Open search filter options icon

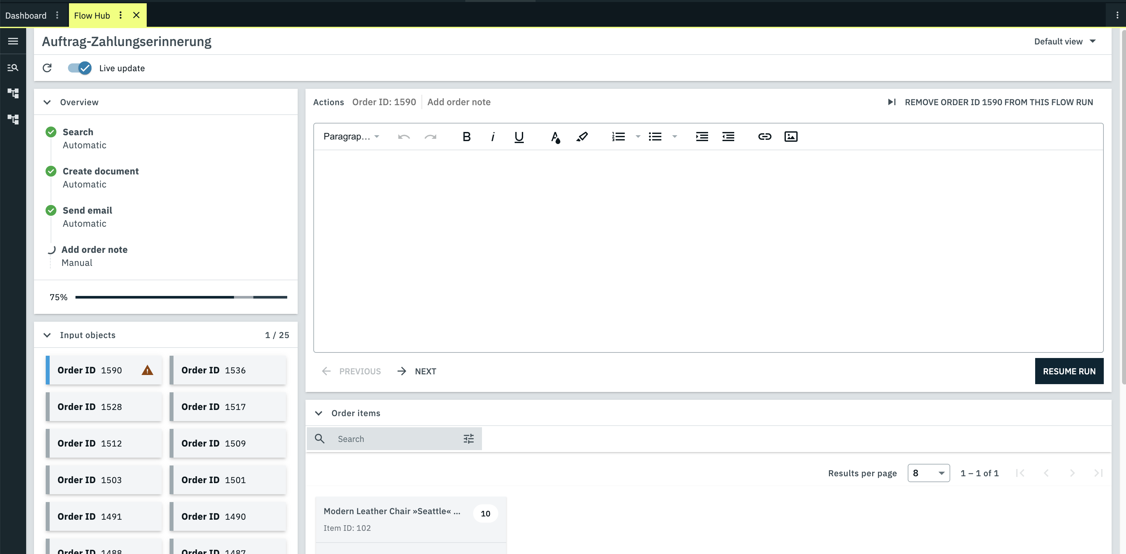click(468, 439)
